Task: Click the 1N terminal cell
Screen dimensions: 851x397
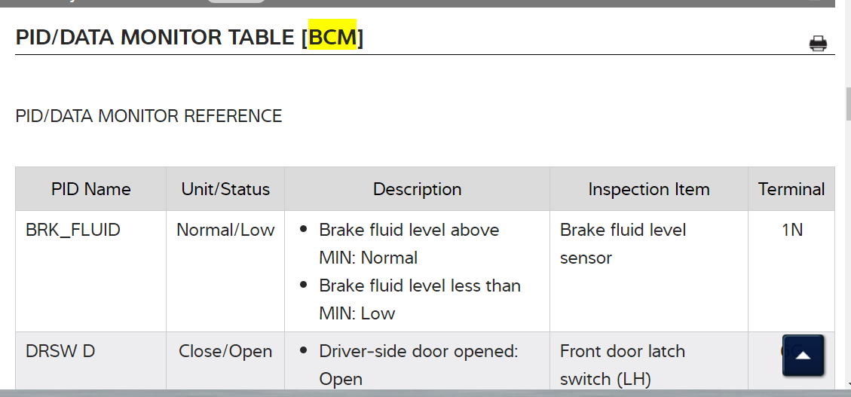Action: click(792, 230)
